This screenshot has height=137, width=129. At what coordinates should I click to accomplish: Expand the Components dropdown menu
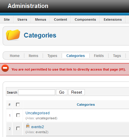tap(85, 19)
